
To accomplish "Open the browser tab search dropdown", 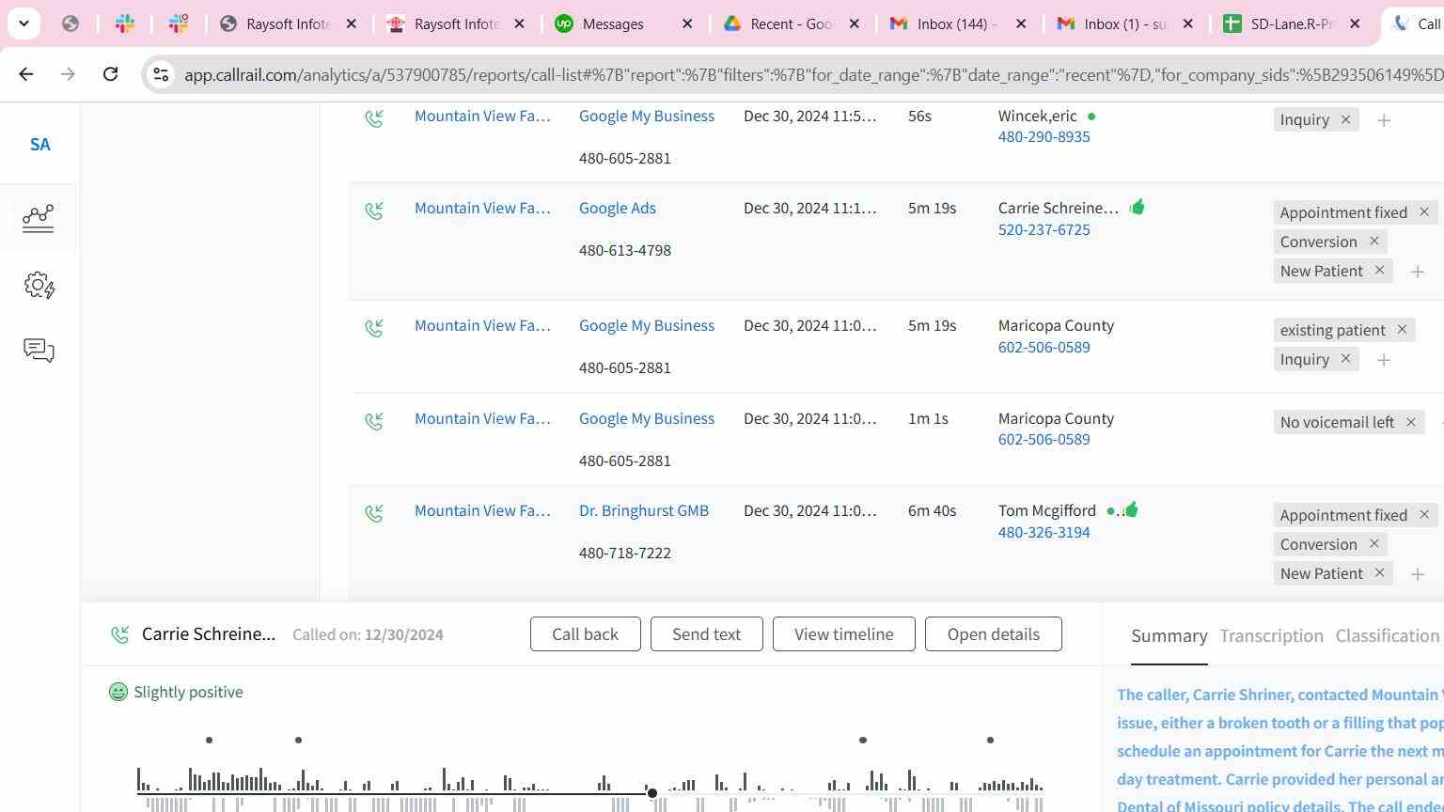I will 24,23.
